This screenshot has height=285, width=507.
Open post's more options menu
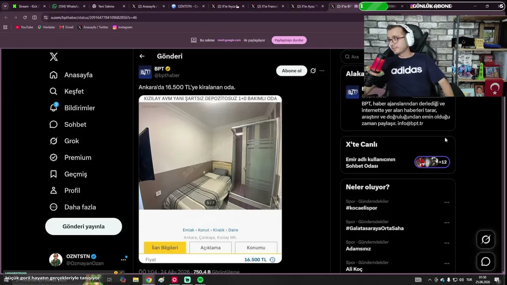[x=322, y=71]
